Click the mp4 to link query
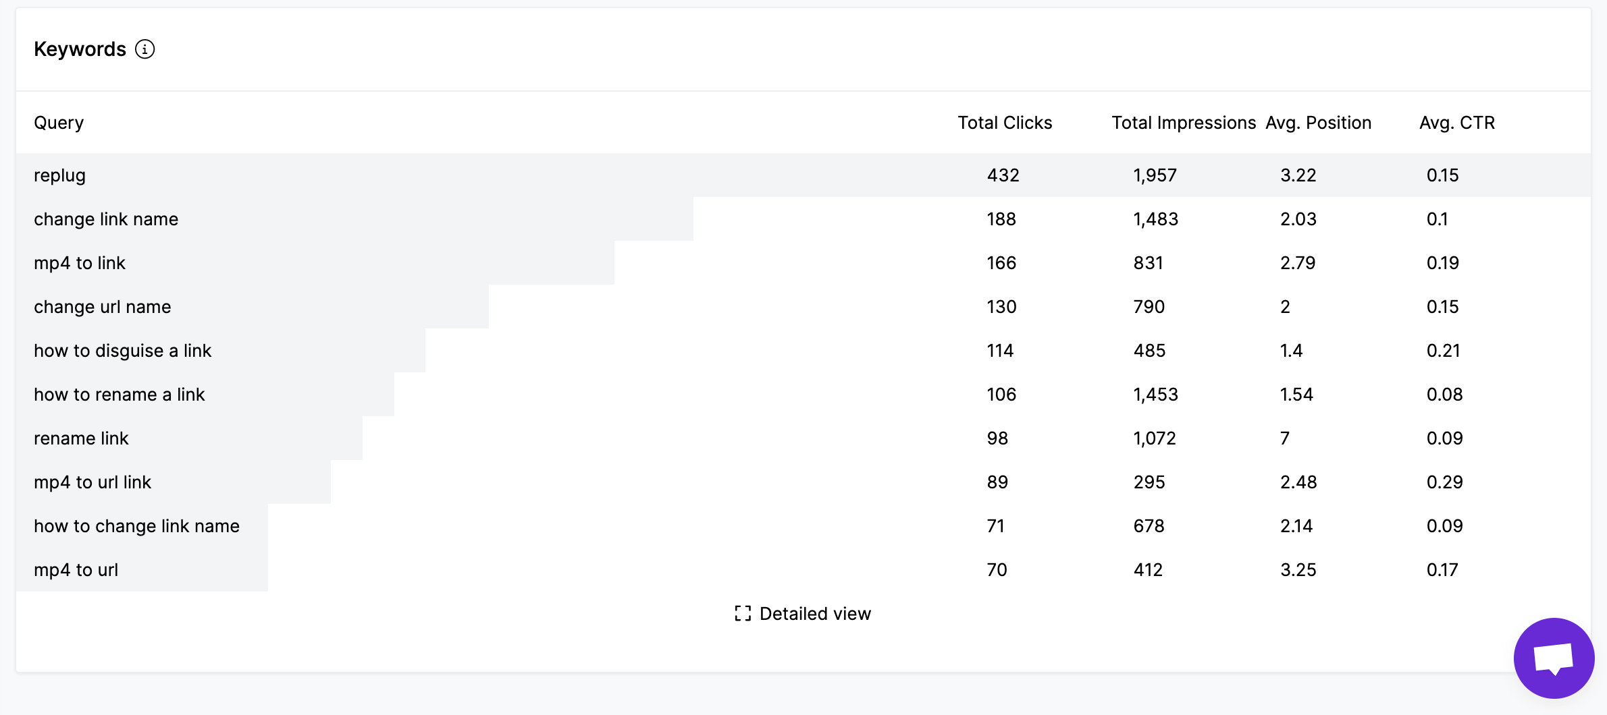This screenshot has height=715, width=1607. pos(79,262)
